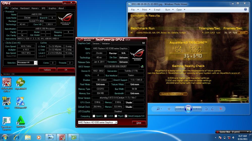Click the Validate button in CPU-Z
252x141 pixels.
(47, 69)
